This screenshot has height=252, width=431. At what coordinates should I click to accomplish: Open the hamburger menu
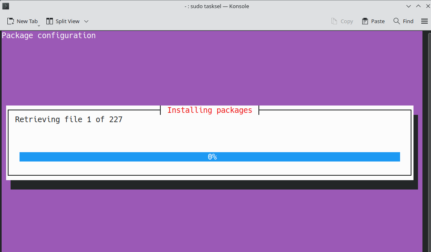[424, 21]
